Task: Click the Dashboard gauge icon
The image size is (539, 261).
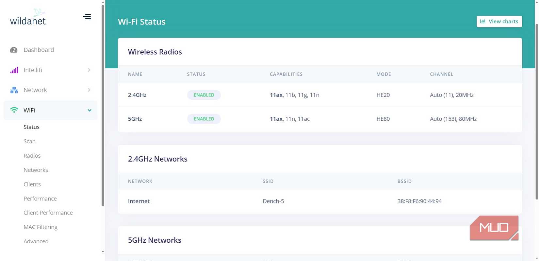Action: pos(14,50)
